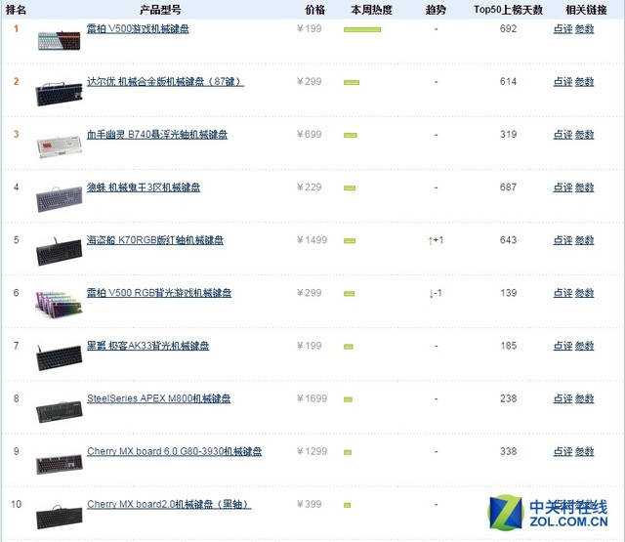This screenshot has width=625, height=542.
Task: Click thumbnail of 狼蛛 机械鬼王 keyboard
Action: (59, 199)
